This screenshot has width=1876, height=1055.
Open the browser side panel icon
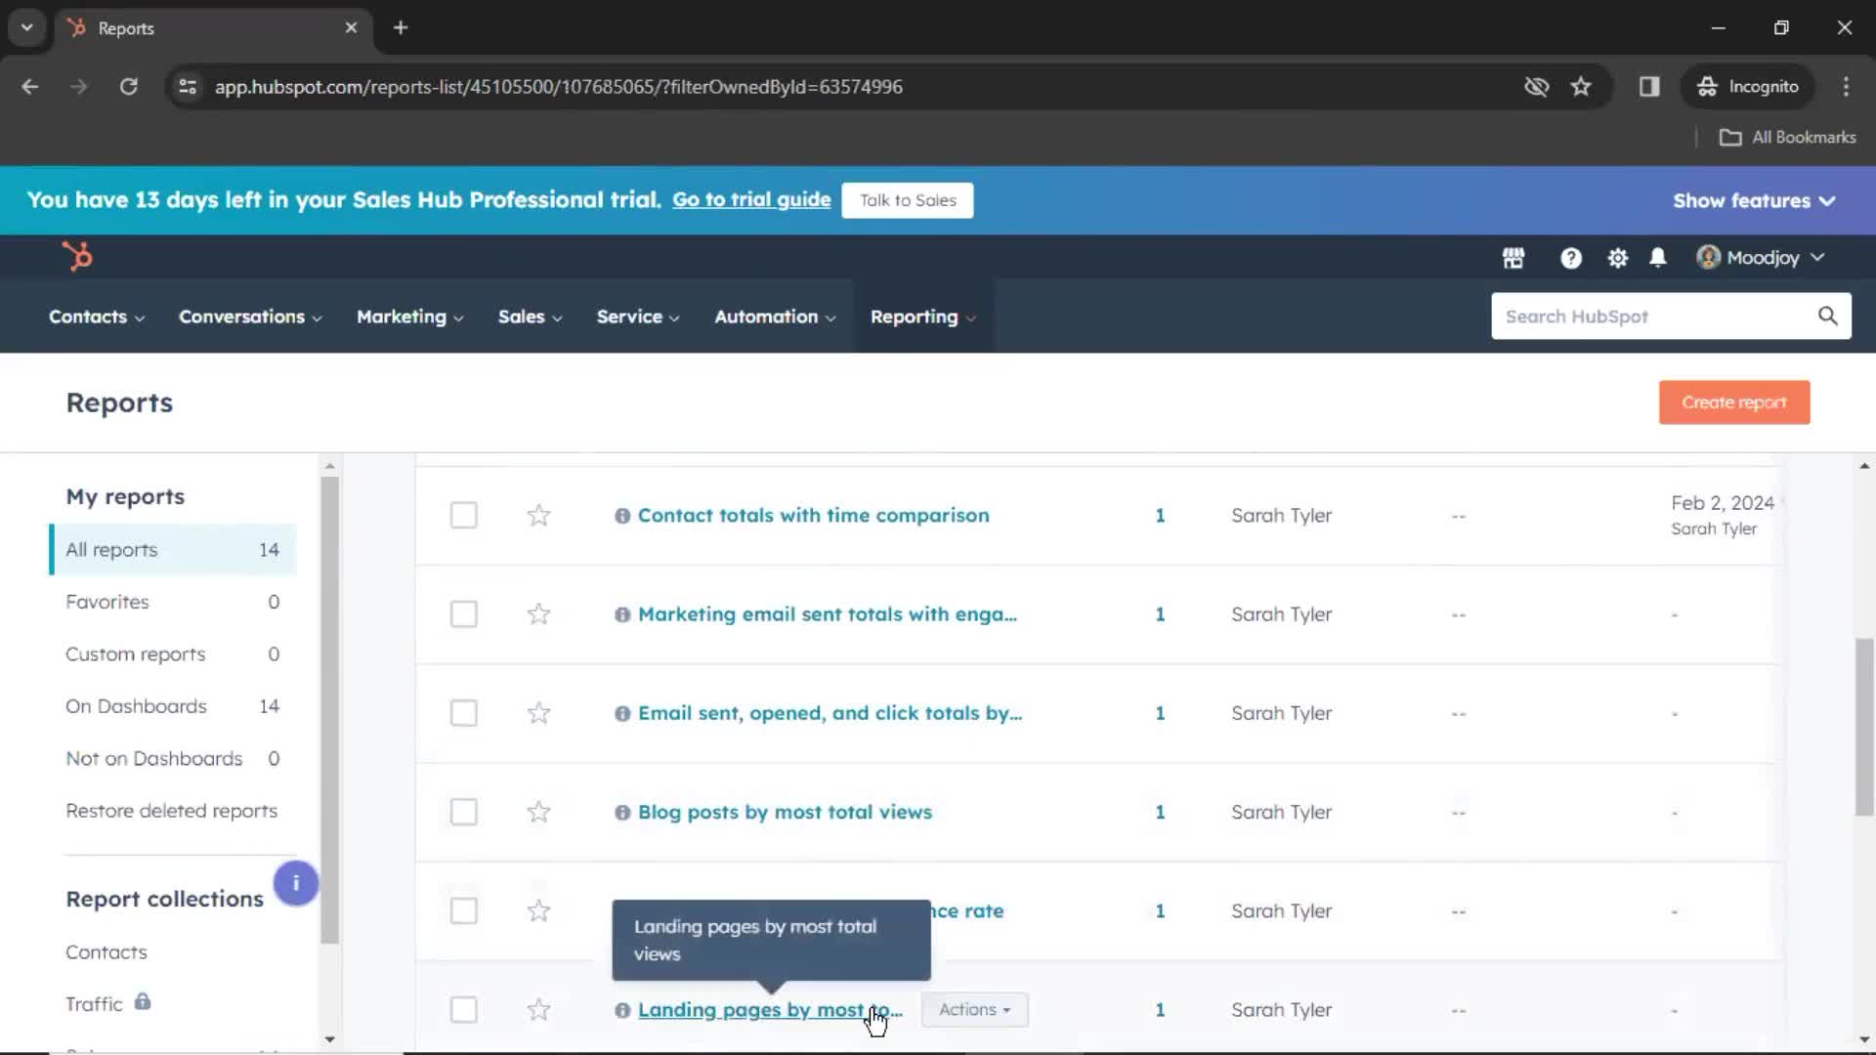[x=1649, y=86]
